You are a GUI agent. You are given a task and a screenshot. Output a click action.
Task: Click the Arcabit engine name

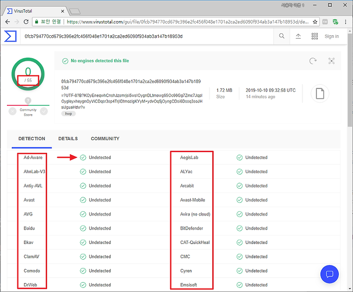187,186
